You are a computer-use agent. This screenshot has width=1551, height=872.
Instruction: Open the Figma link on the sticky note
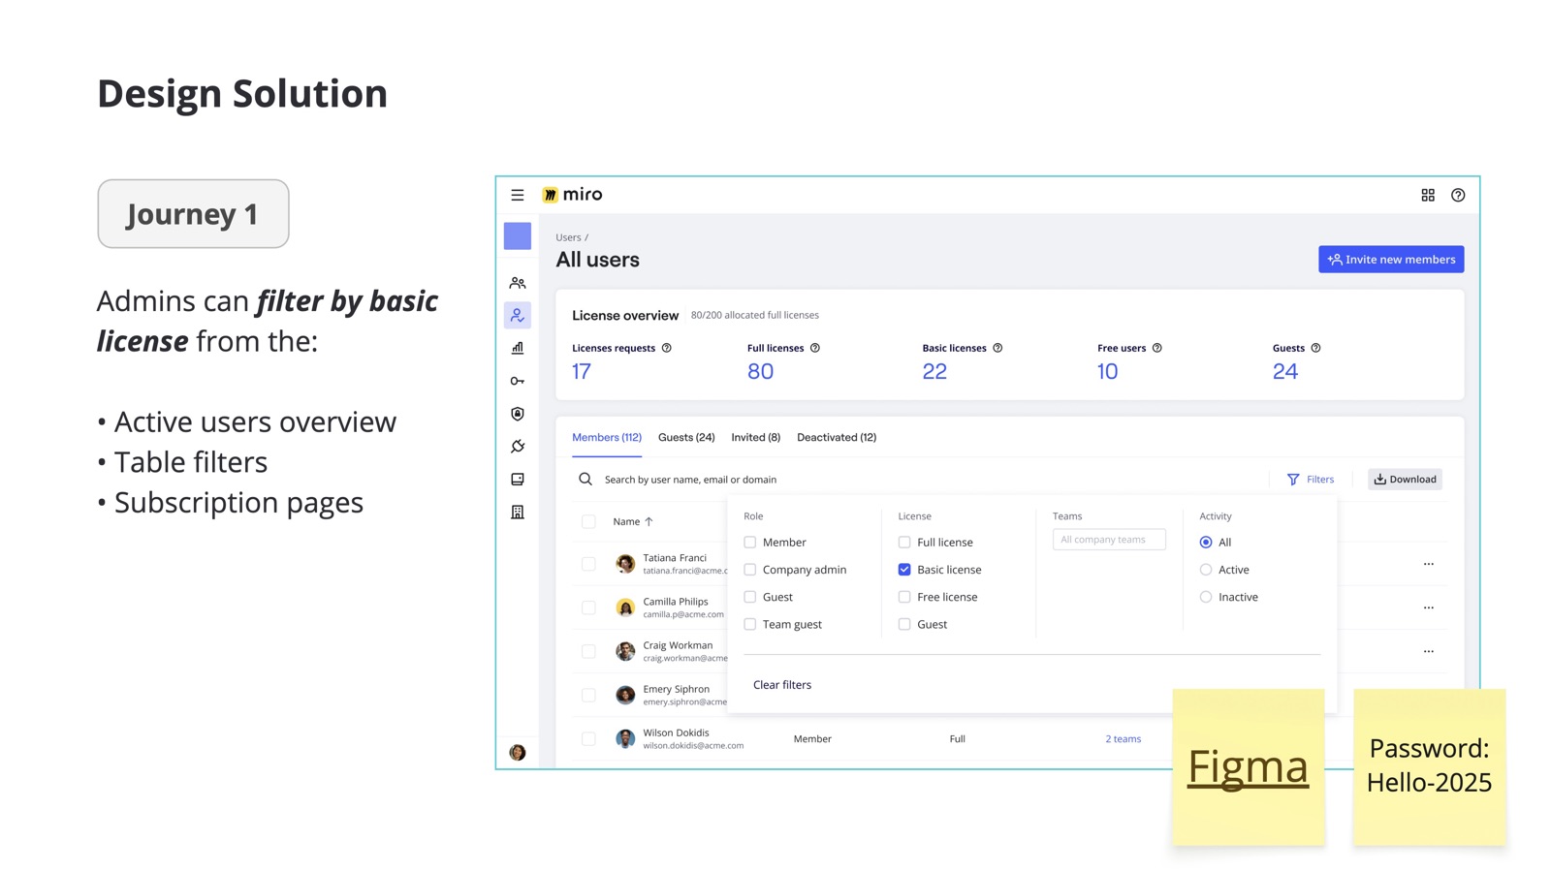(1249, 766)
